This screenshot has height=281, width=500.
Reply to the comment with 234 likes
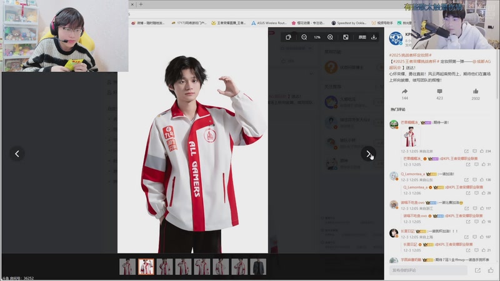click(x=474, y=151)
